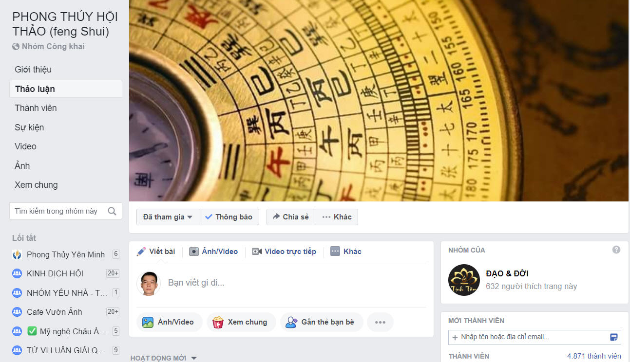Switch to the Viết bài composer tab
630x362 pixels.
coord(156,252)
